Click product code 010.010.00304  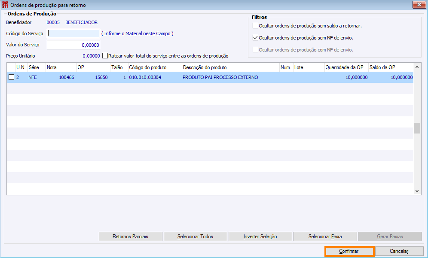point(145,77)
